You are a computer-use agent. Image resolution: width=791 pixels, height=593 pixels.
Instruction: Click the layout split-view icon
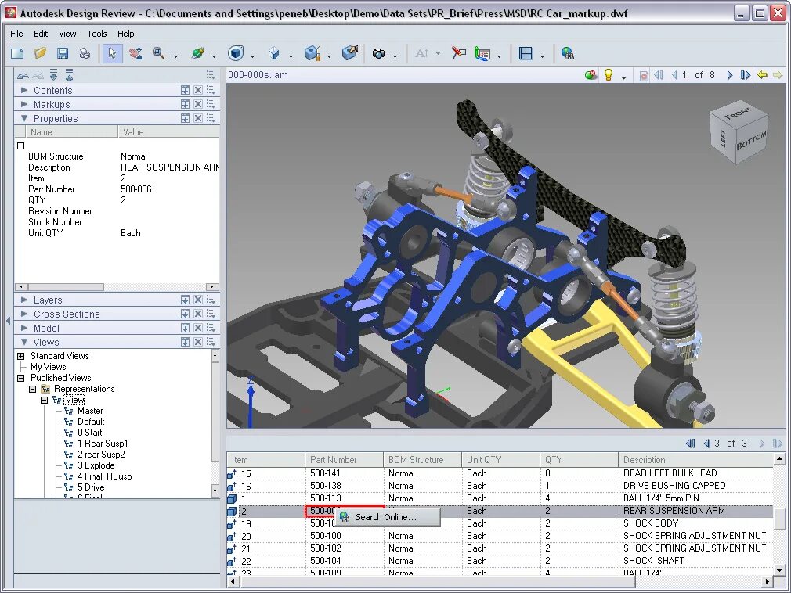pyautogui.click(x=526, y=53)
